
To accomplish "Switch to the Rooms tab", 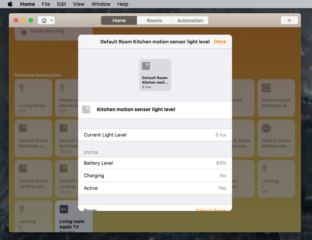I will pos(155,20).
